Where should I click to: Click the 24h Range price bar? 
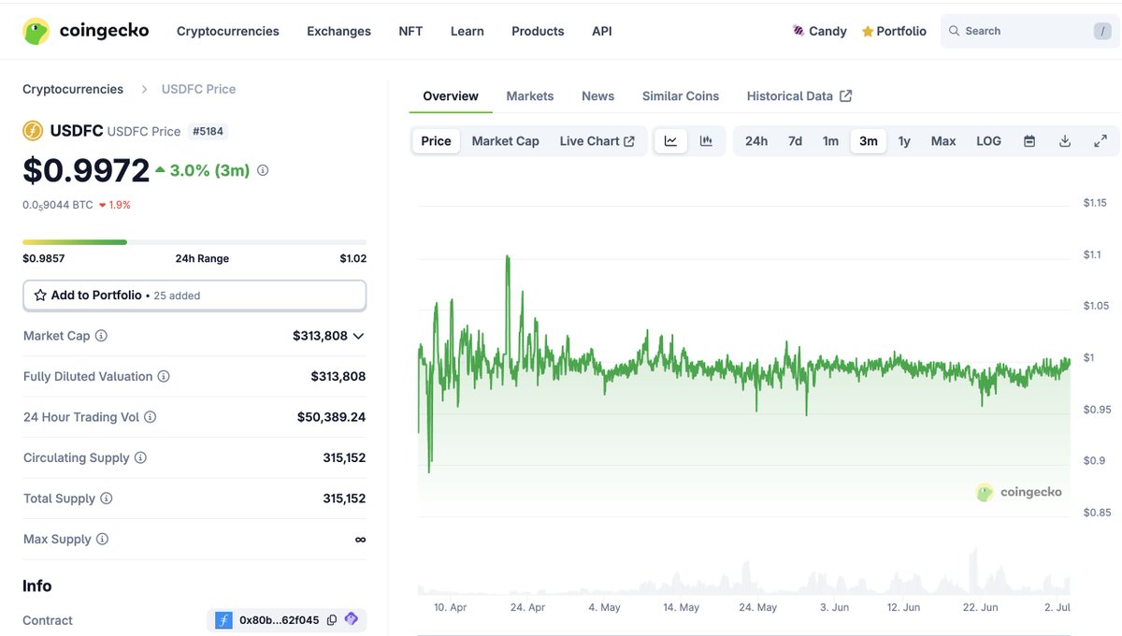click(x=194, y=242)
